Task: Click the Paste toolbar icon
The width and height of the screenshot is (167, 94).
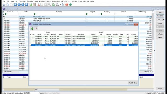Action: pos(11,5)
